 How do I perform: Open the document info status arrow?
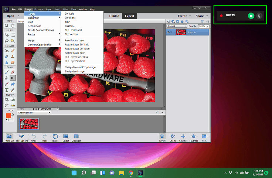coord(57,109)
